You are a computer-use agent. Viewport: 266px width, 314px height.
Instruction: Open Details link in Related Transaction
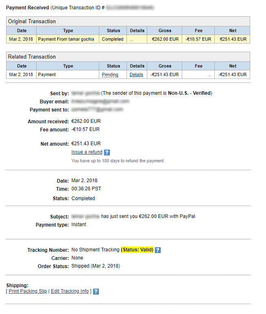click(x=136, y=74)
